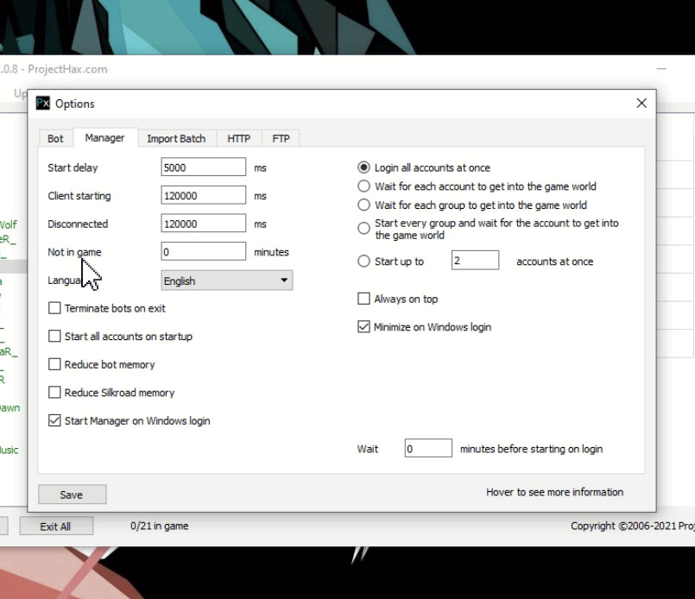695x599 pixels.
Task: Click the Start delay input field
Action: pos(204,167)
